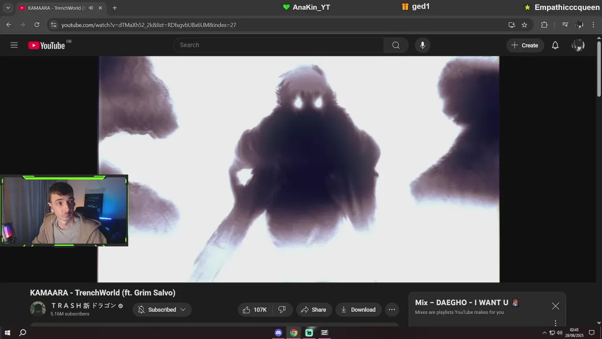Open the taskbar clock showing 02:45
The height and width of the screenshot is (339, 602).
574,333
